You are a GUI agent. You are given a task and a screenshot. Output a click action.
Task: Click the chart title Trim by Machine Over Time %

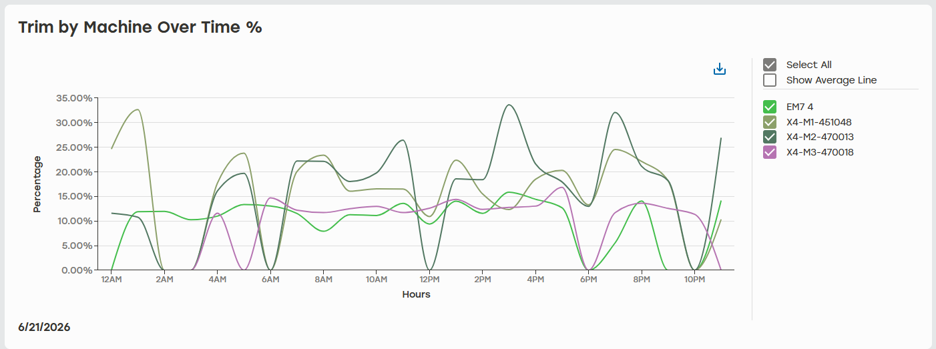(140, 27)
